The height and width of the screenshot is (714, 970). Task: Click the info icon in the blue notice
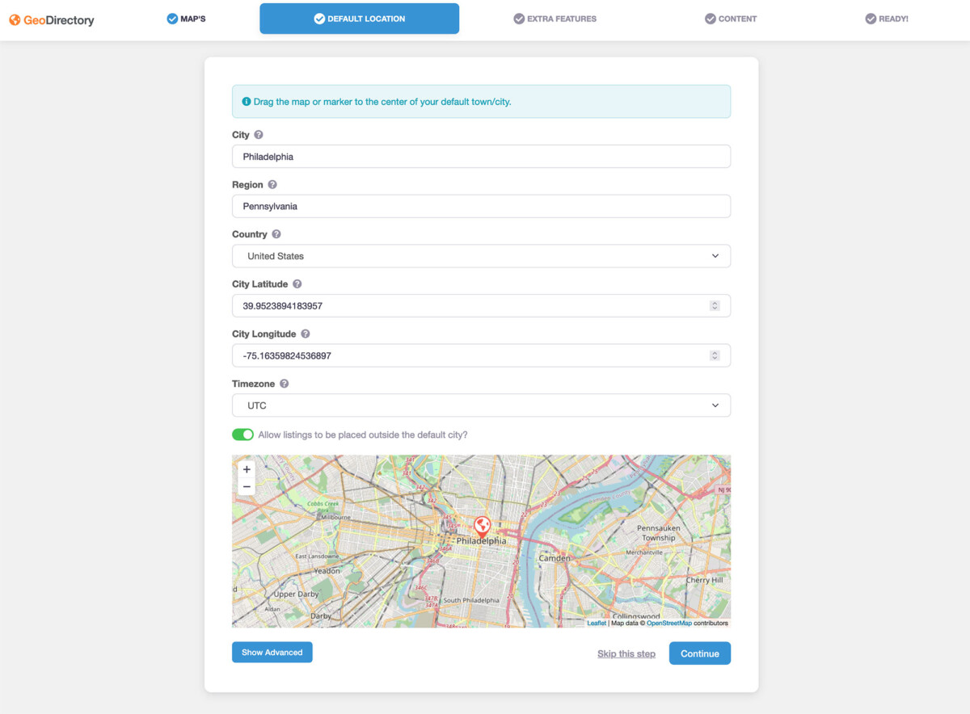pyautogui.click(x=246, y=101)
